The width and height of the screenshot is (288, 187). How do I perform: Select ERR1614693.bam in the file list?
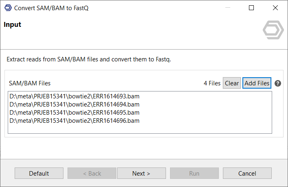74,97
